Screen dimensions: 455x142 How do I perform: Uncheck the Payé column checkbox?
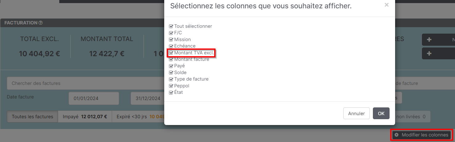[171, 66]
